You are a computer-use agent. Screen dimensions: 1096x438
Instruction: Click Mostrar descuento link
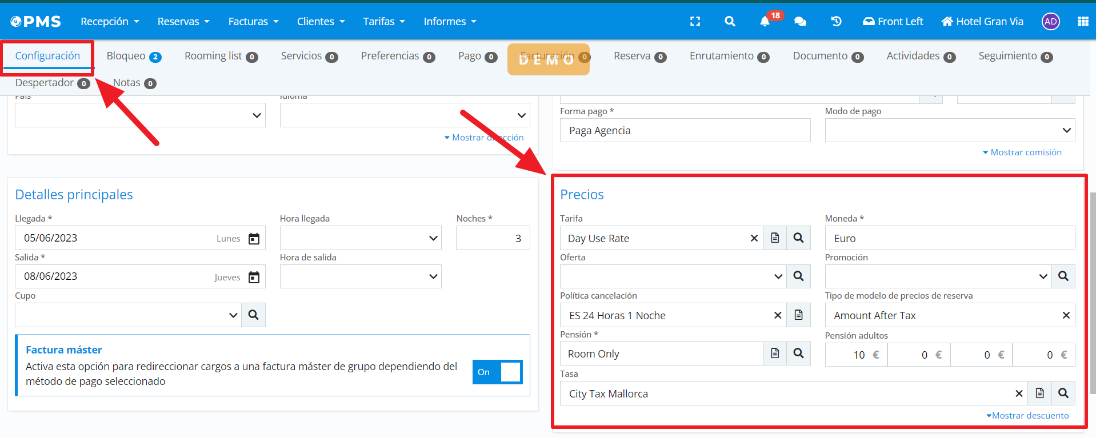[x=1029, y=416]
